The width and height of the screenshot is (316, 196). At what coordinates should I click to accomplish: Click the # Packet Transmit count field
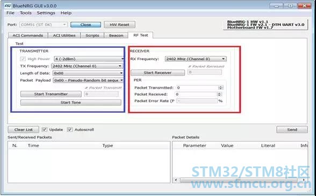click(102, 94)
